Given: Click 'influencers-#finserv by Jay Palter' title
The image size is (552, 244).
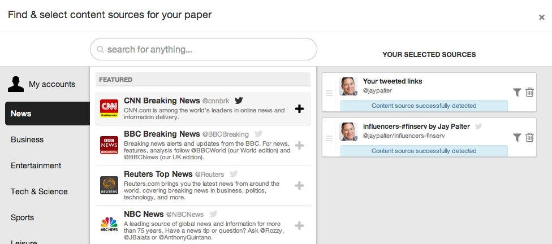Looking at the screenshot, I should [x=416, y=126].
